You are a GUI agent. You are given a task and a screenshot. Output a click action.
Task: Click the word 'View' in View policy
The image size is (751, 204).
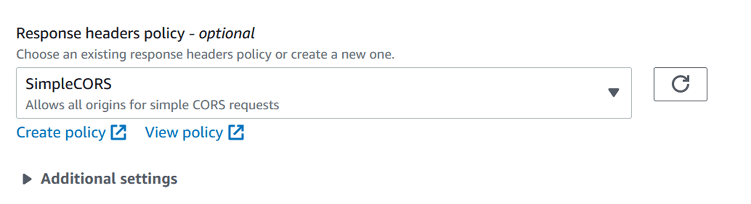click(x=161, y=133)
